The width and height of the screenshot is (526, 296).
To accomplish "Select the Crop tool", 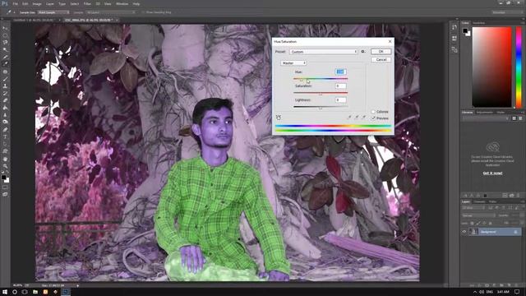I will tap(5, 57).
